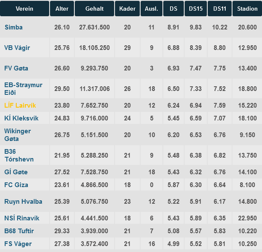The image size is (262, 252).
Task: Sort by DS column header
Action: tap(174, 9)
